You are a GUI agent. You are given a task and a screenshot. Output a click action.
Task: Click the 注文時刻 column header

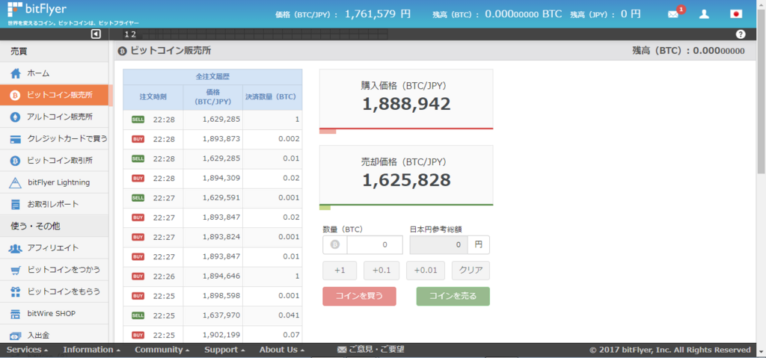[x=153, y=97]
